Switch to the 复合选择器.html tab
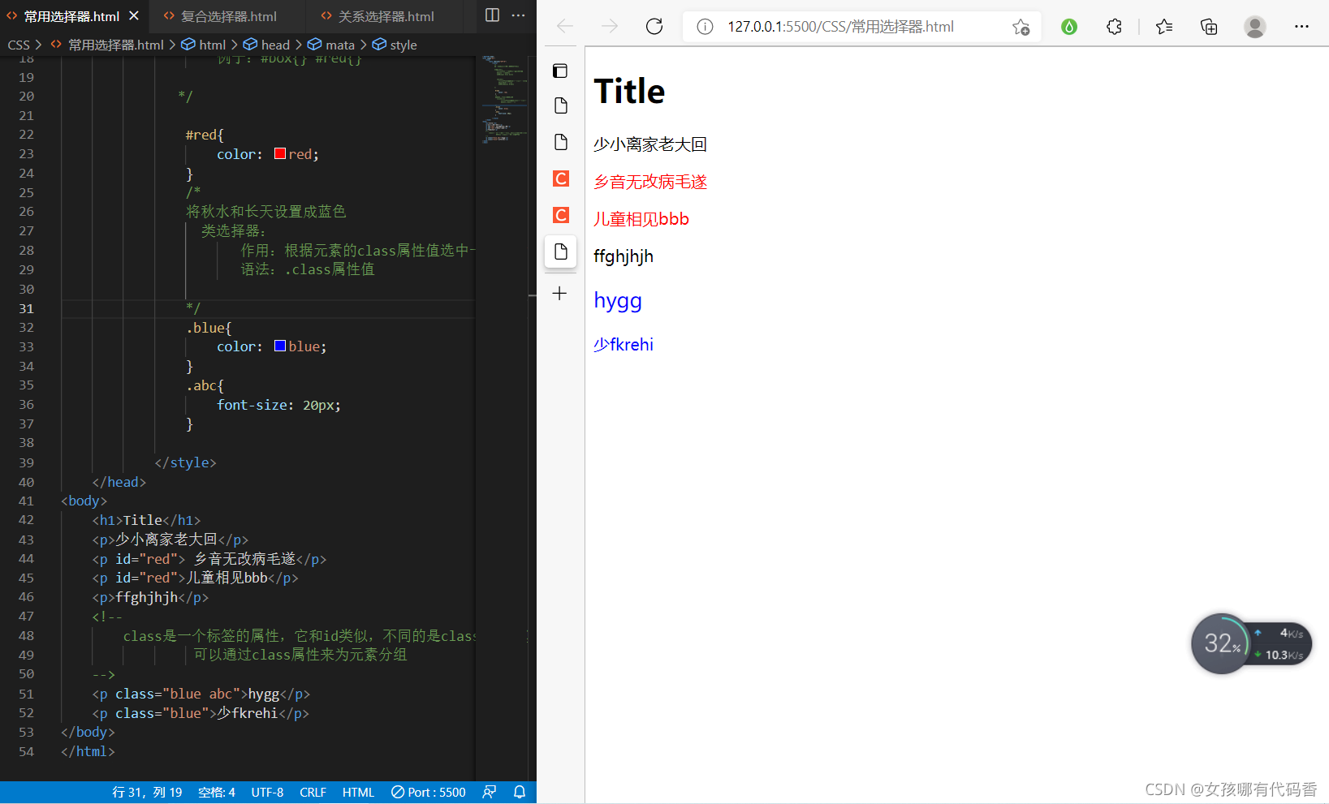Viewport: 1329px width, 804px height. point(228,16)
